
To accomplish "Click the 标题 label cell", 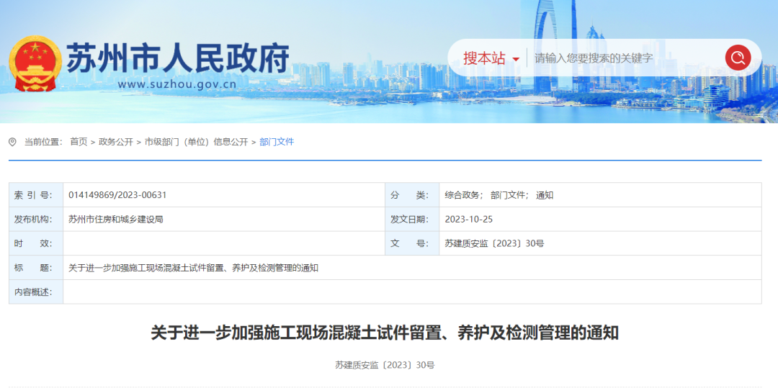I will tap(36, 268).
